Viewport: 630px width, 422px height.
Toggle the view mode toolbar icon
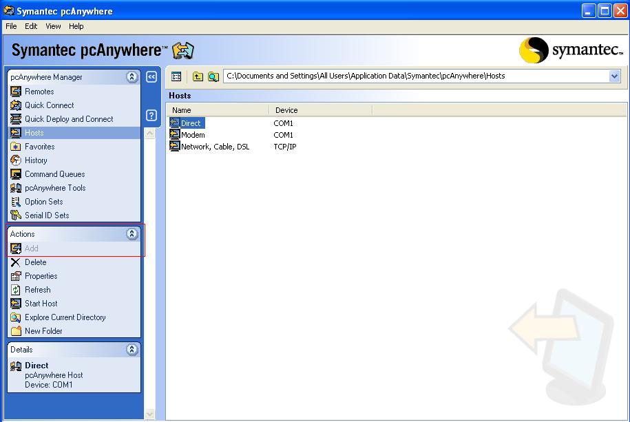click(x=176, y=76)
